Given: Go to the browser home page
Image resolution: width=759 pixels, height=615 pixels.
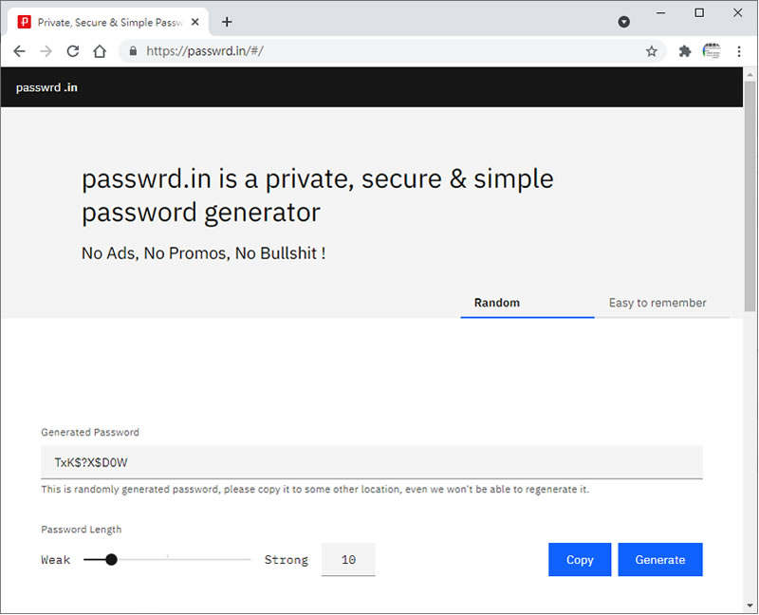Looking at the screenshot, I should click(99, 51).
